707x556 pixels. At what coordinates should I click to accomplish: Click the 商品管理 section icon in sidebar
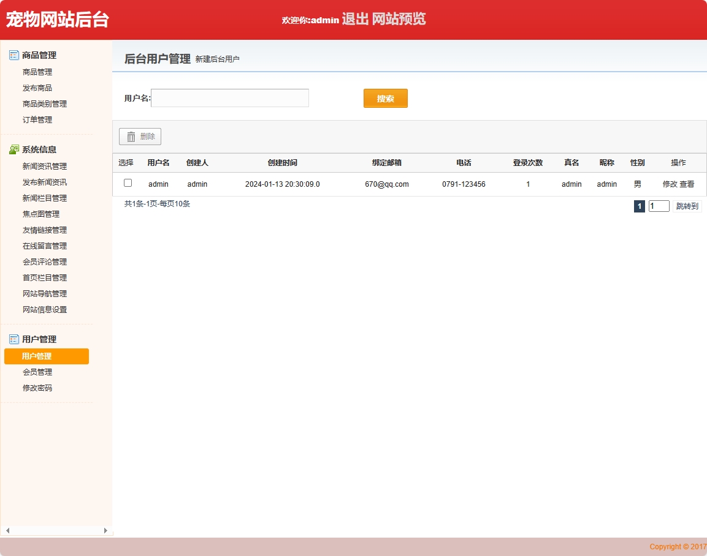[13, 55]
